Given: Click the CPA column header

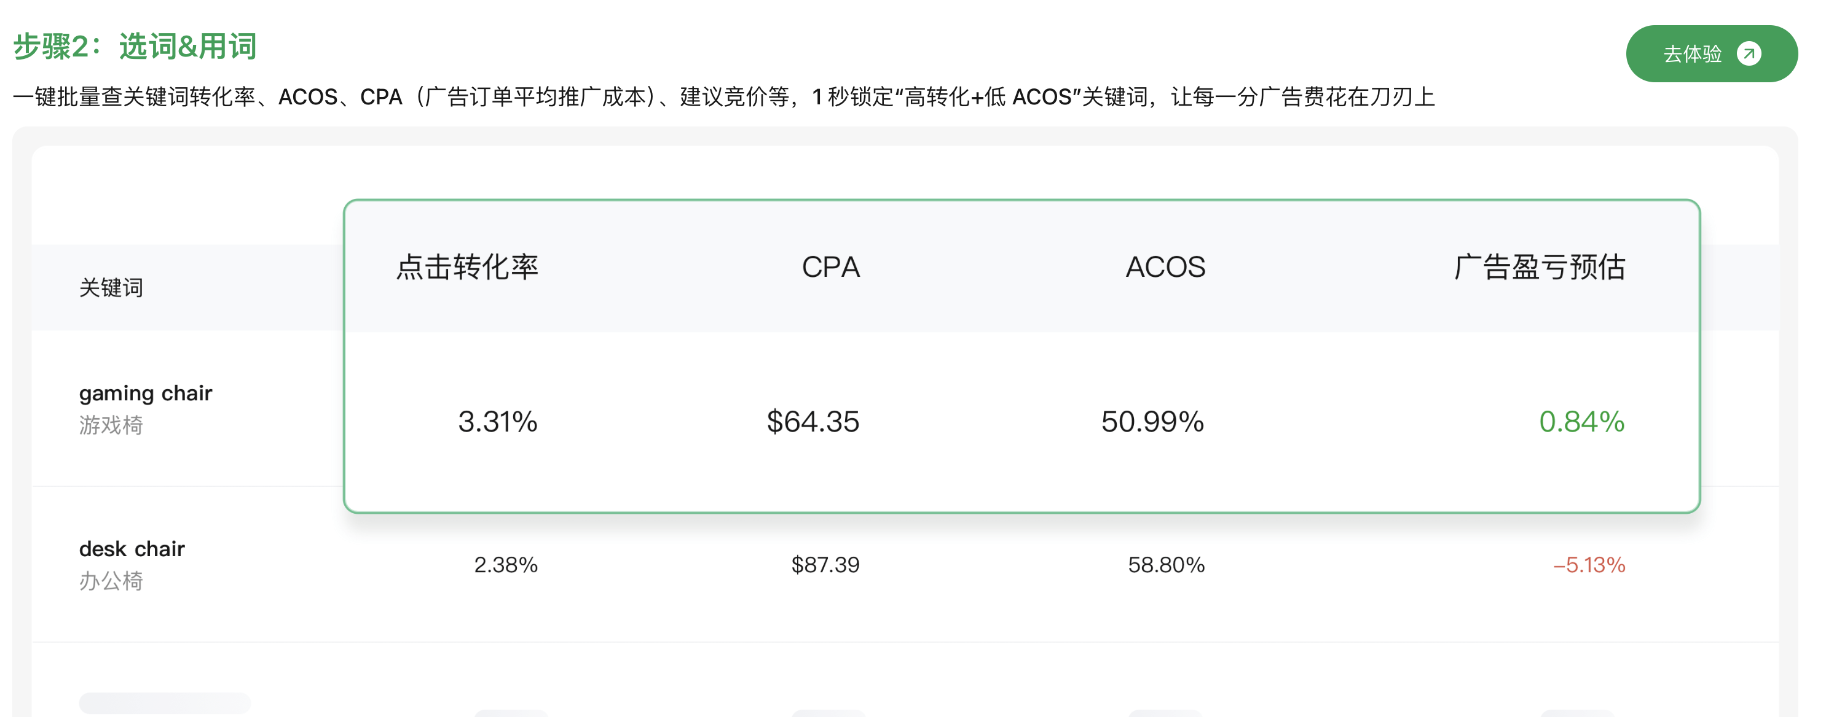Looking at the screenshot, I should click(830, 268).
